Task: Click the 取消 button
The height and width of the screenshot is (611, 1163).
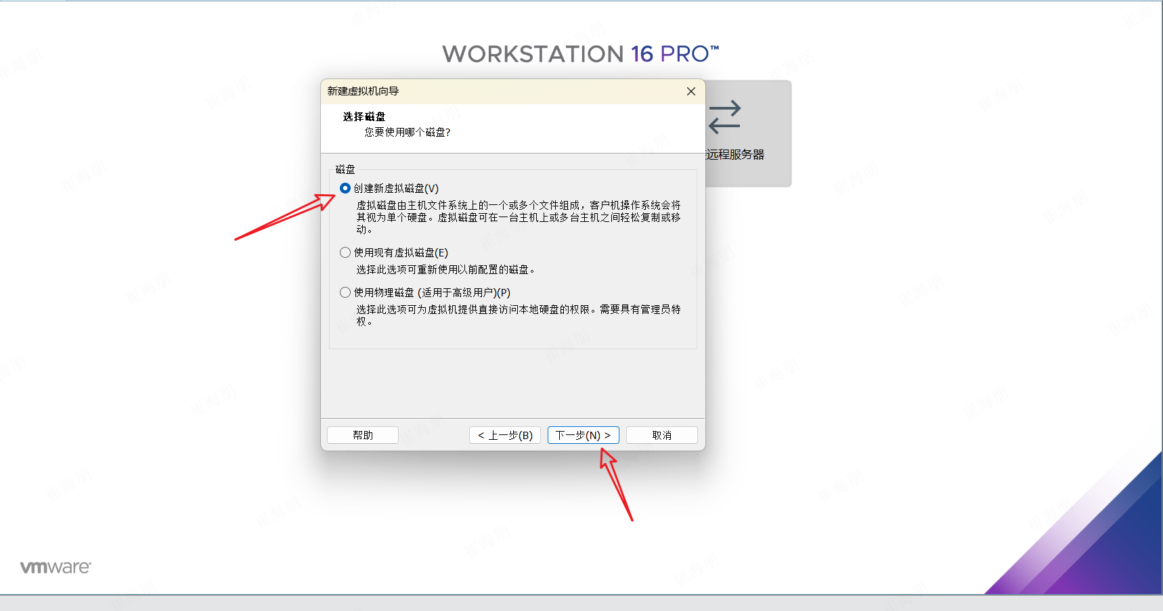Action: point(662,435)
